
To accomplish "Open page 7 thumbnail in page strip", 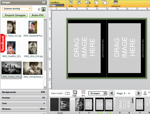I will pyautogui.click(x=140, y=105).
